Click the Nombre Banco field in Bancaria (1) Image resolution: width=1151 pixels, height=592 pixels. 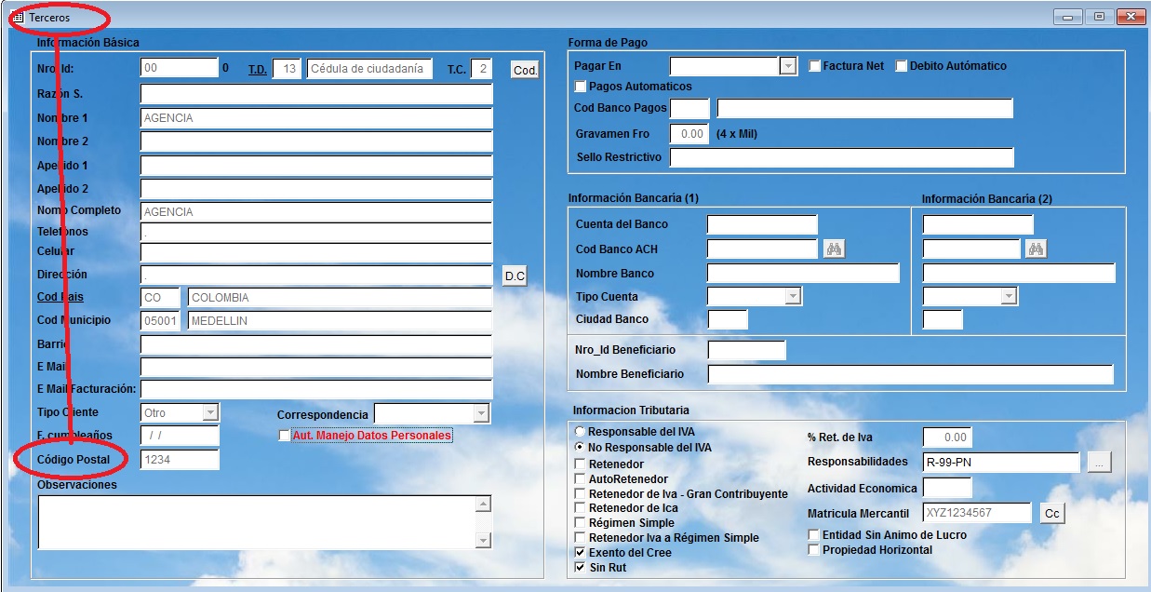coord(803,273)
